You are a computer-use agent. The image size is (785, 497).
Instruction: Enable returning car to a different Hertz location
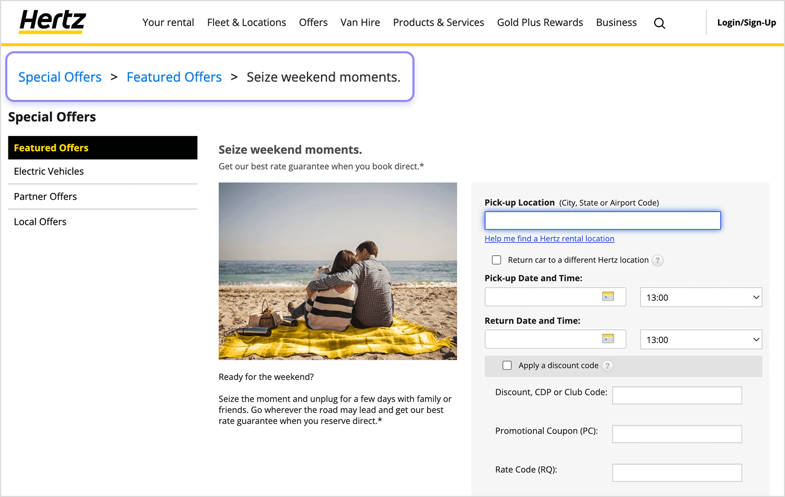click(x=496, y=259)
